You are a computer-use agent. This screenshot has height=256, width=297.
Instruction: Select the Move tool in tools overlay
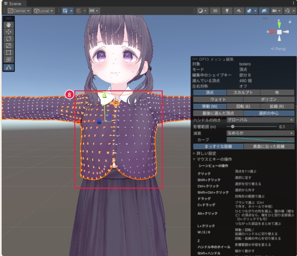tap(8, 32)
